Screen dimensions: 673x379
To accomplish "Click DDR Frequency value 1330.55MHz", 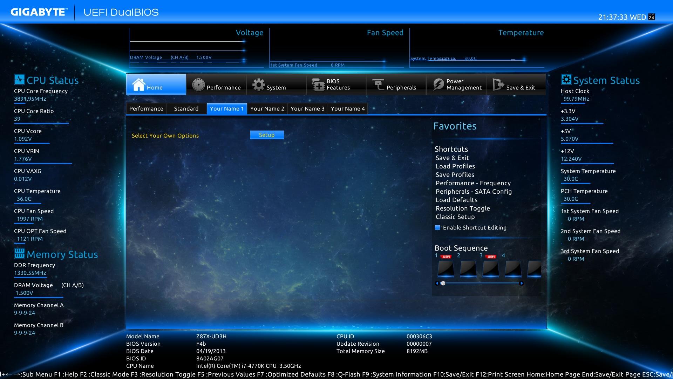I will pos(30,273).
